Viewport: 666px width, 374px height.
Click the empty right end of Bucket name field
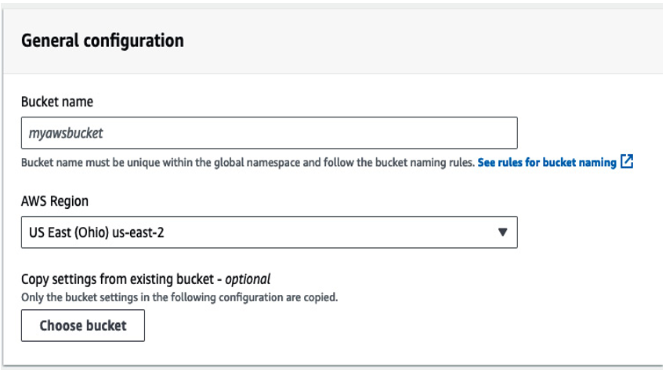(x=467, y=133)
